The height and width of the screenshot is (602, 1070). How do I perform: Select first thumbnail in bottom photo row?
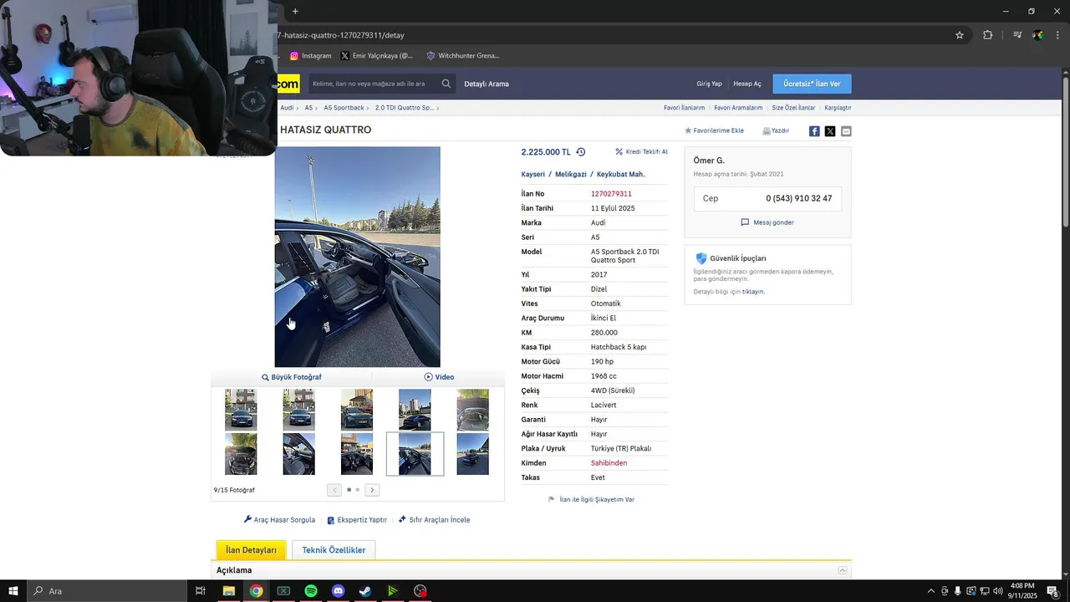tap(241, 454)
